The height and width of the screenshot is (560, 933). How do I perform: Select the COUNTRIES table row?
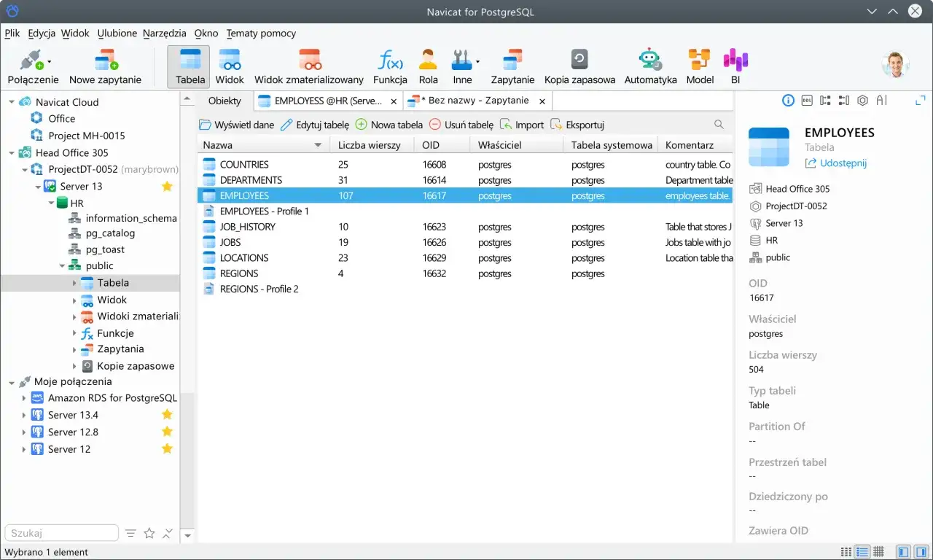coord(465,165)
